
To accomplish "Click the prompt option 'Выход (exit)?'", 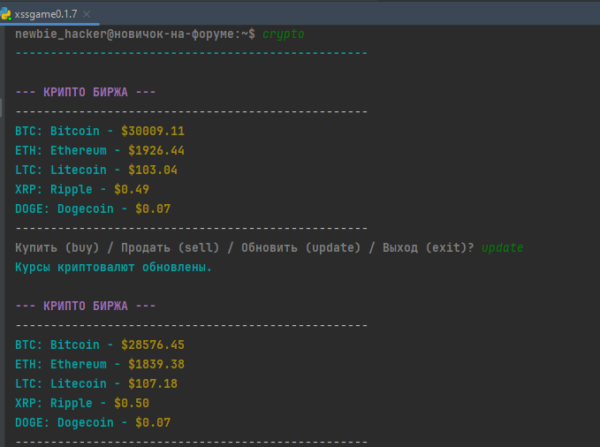I will pyautogui.click(x=429, y=247).
